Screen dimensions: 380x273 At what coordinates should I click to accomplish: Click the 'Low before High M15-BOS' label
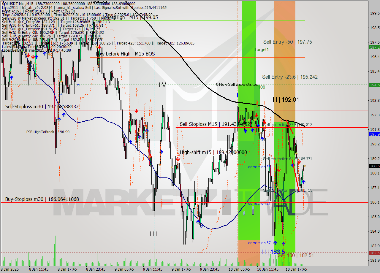click(126, 54)
